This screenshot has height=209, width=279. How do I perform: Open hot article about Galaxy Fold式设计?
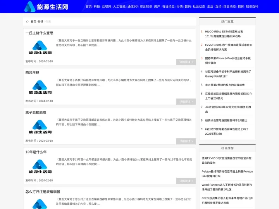click(x=228, y=74)
